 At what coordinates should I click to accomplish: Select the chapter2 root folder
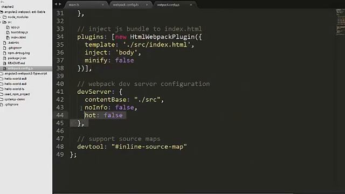[8, 6]
